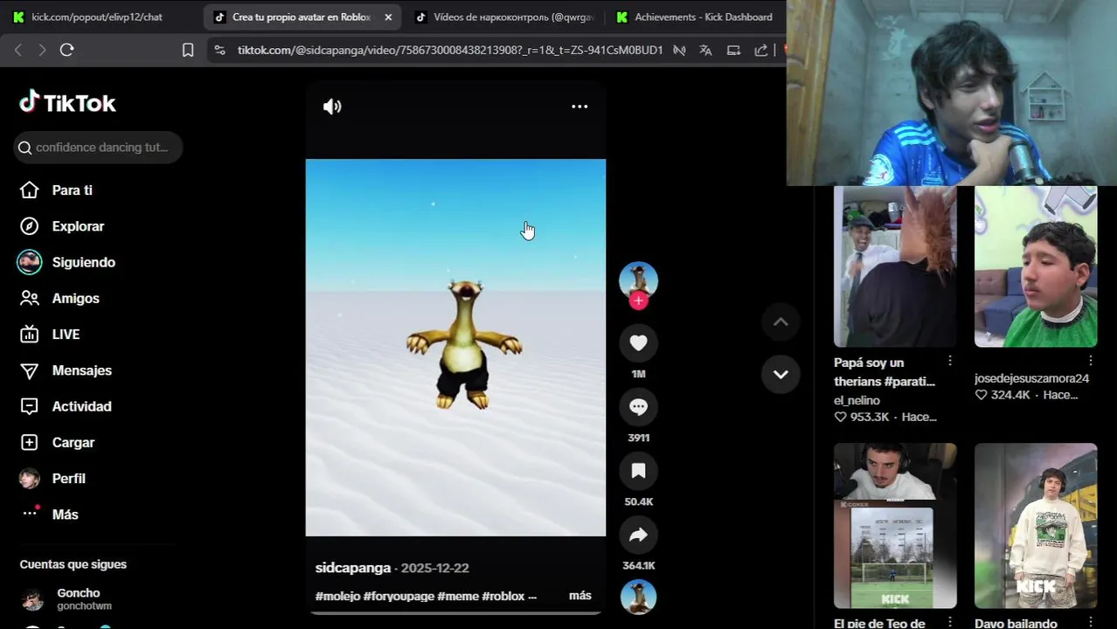Viewport: 1117px width, 629px height.
Task: Click the #meme hashtag
Action: click(x=457, y=596)
